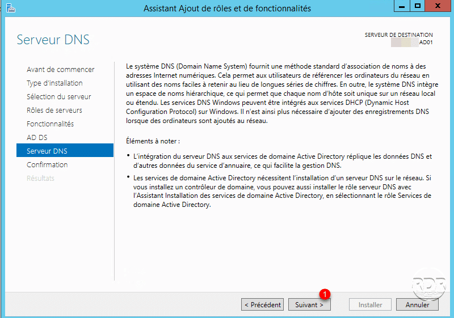Viewport: 454px width, 318px height.
Task: Maximize the wizard window
Action: [x=418, y=6]
